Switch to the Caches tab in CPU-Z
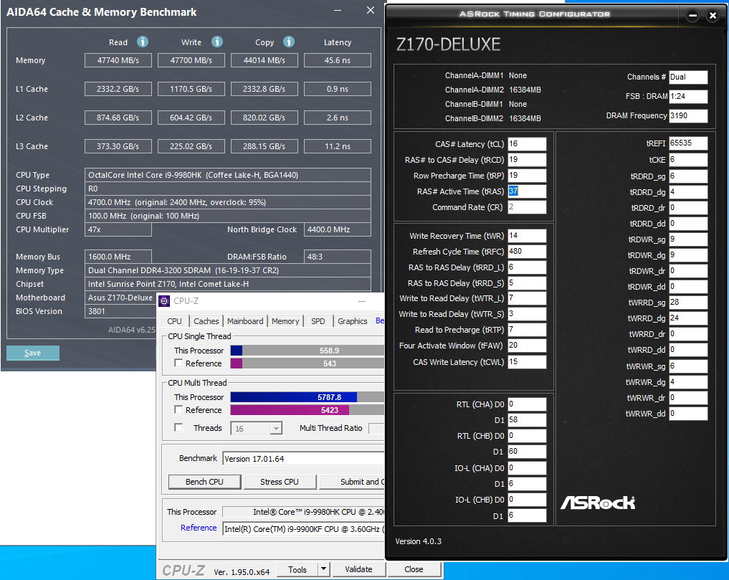Image resolution: width=729 pixels, height=580 pixels. tap(206, 321)
